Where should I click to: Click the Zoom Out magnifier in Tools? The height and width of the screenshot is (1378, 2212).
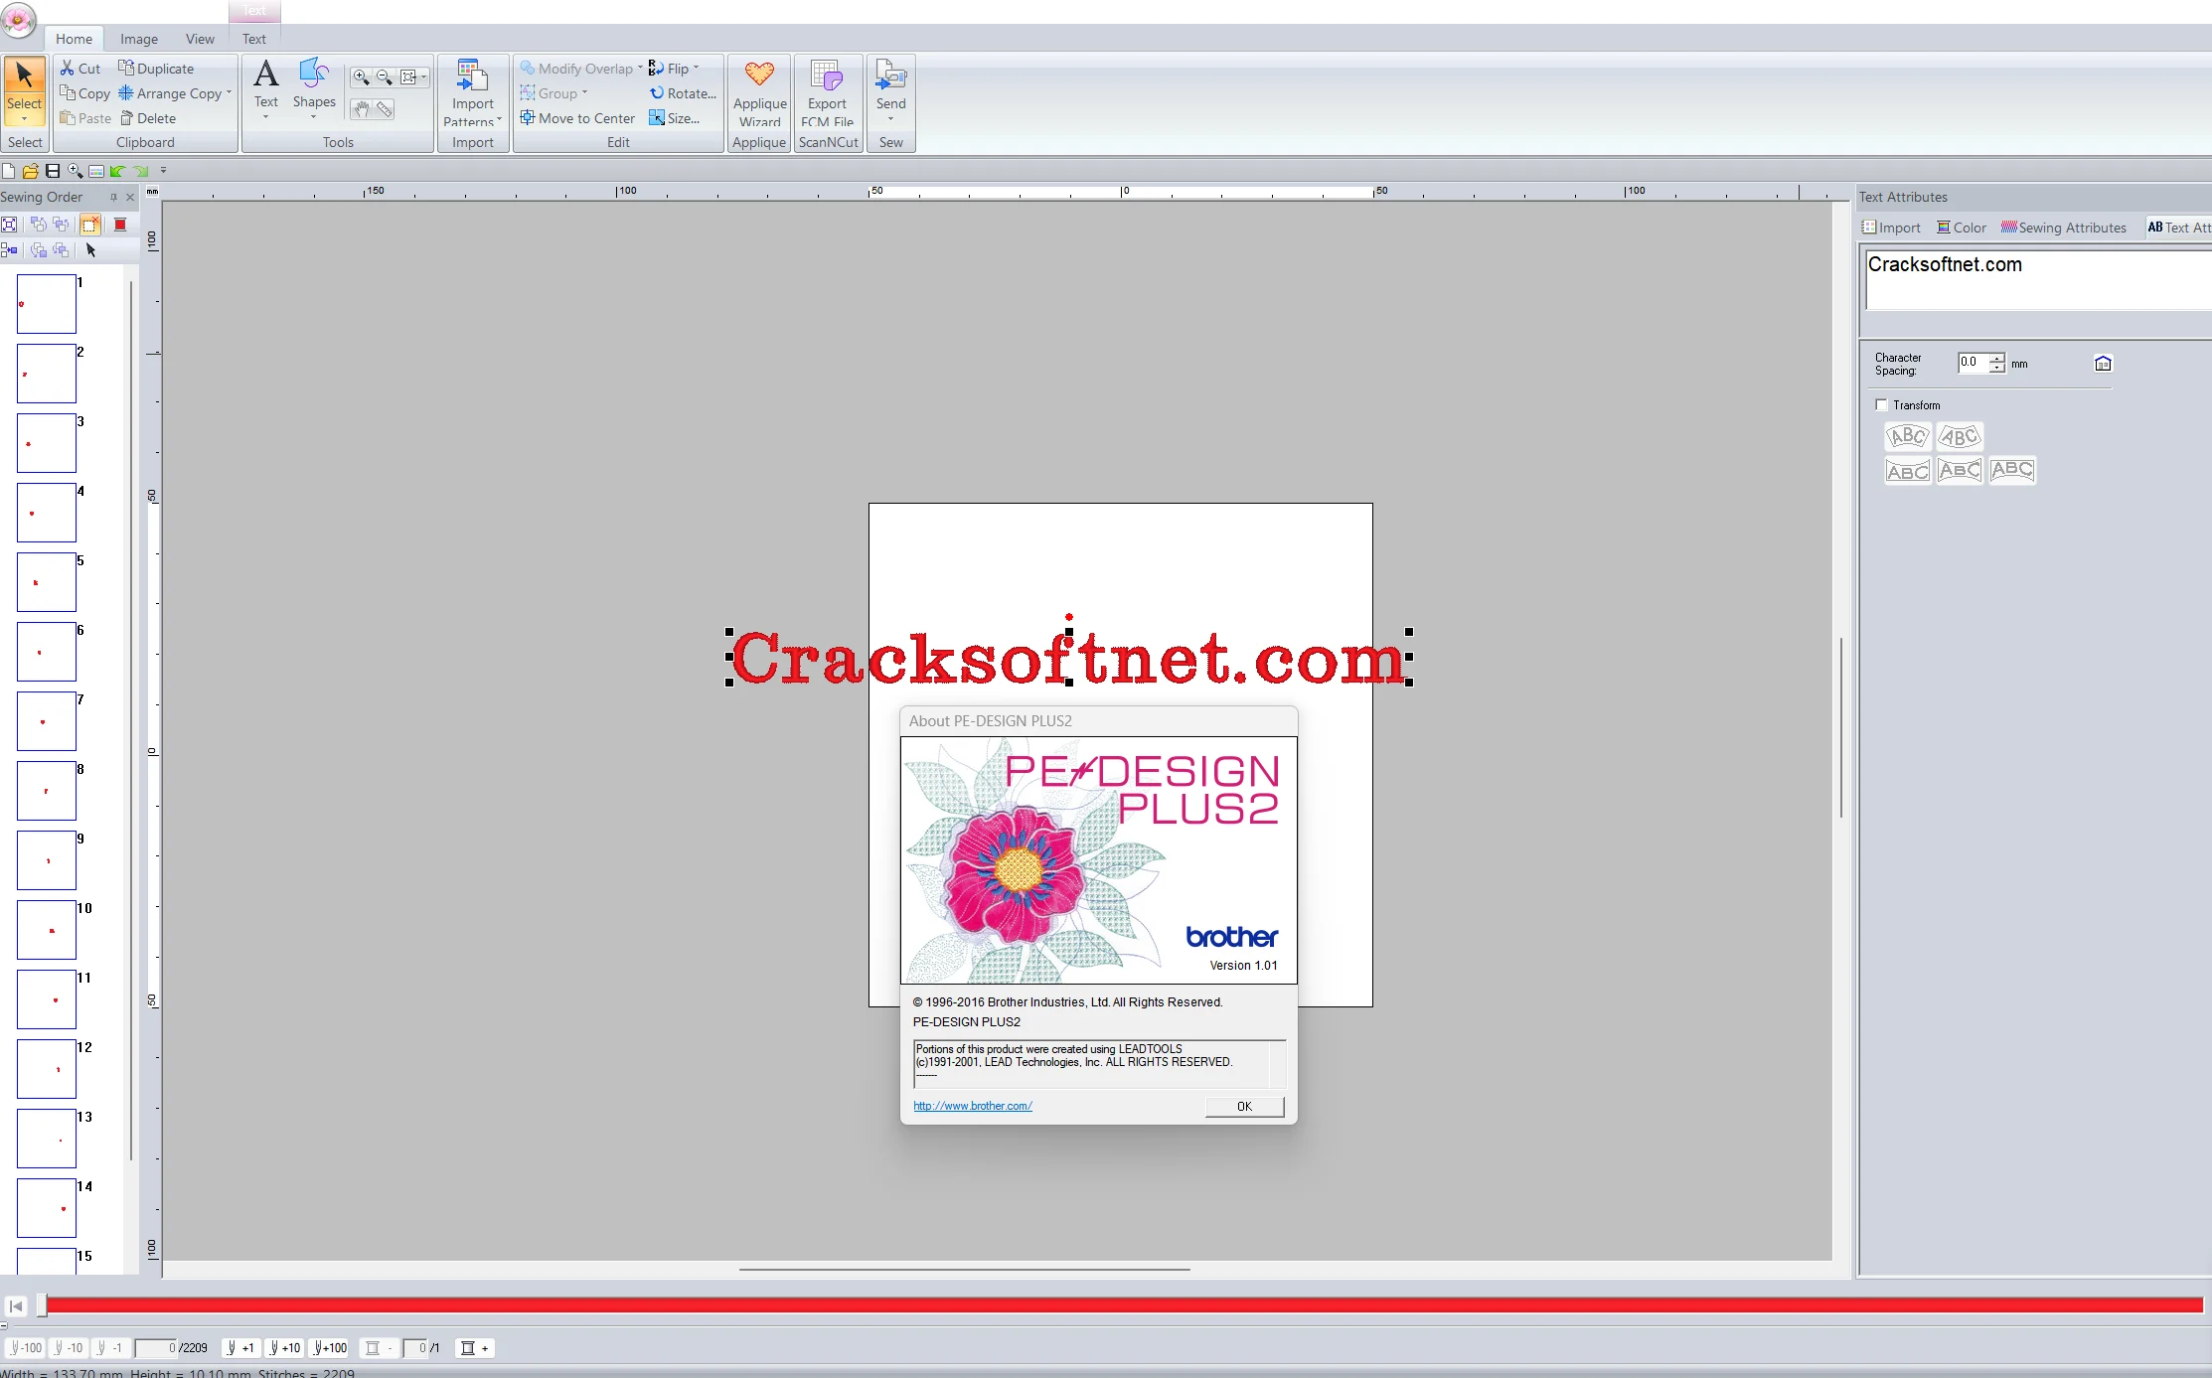384,77
